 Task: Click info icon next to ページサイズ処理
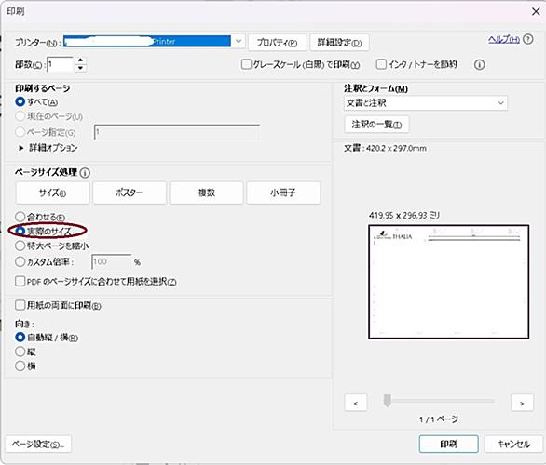(x=85, y=173)
